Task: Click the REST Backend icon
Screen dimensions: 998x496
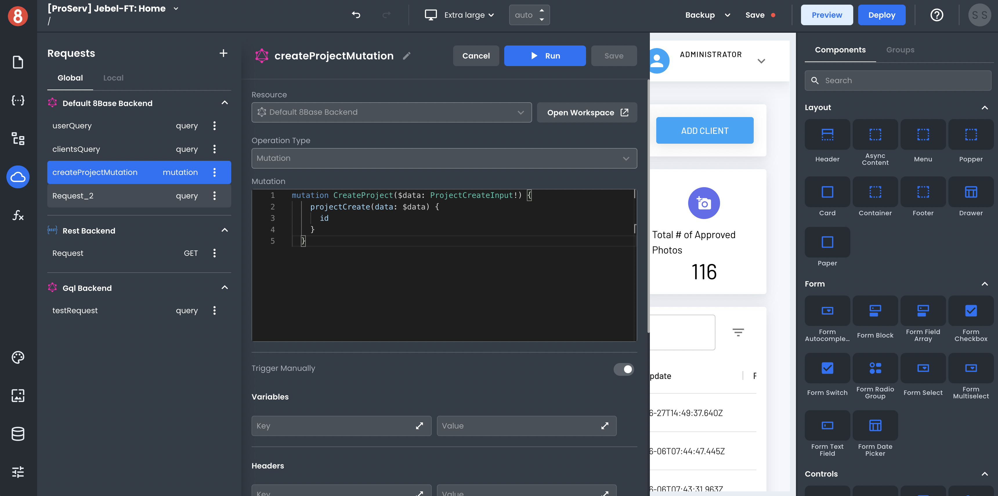Action: pyautogui.click(x=52, y=230)
